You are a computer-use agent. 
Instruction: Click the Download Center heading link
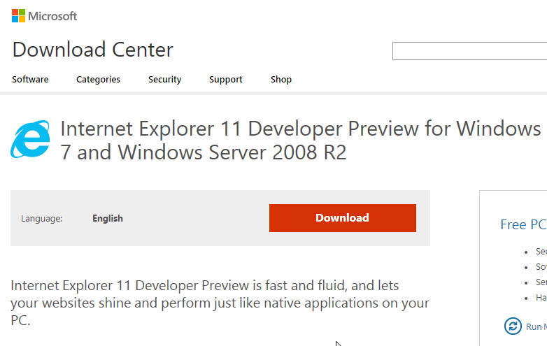pyautogui.click(x=93, y=50)
